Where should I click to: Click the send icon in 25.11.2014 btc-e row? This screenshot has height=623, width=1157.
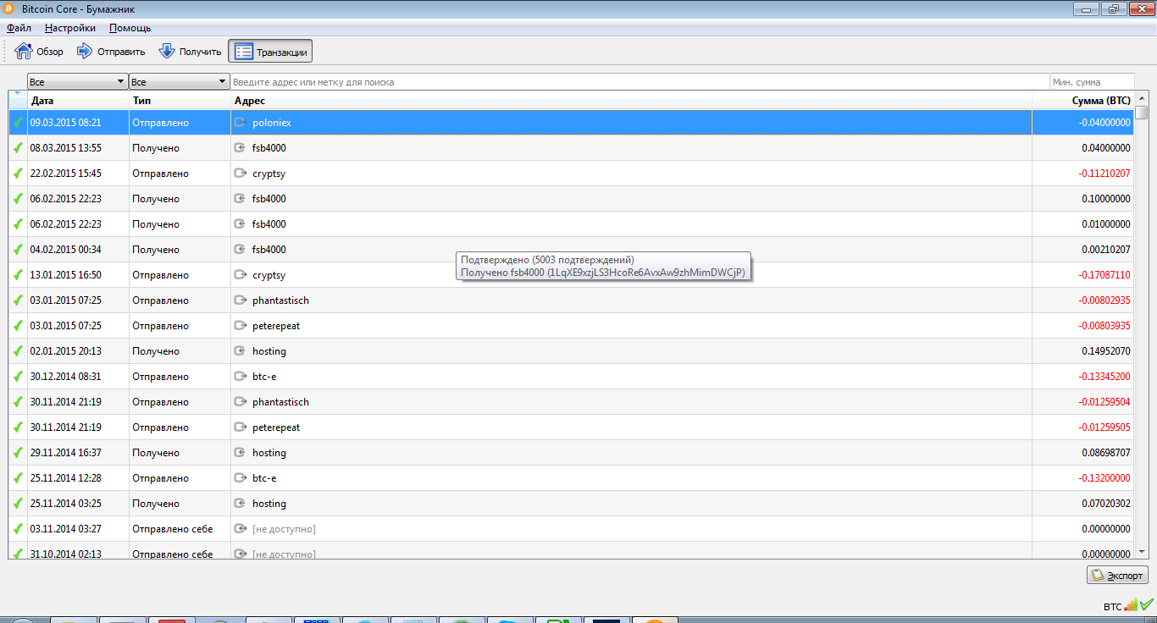point(240,478)
